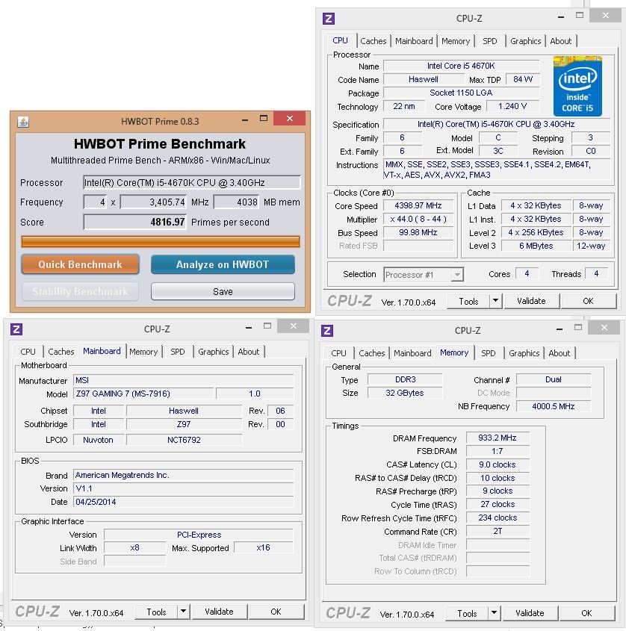Open Caches tab in Memory window
This screenshot has width=626, height=631.
click(371, 353)
